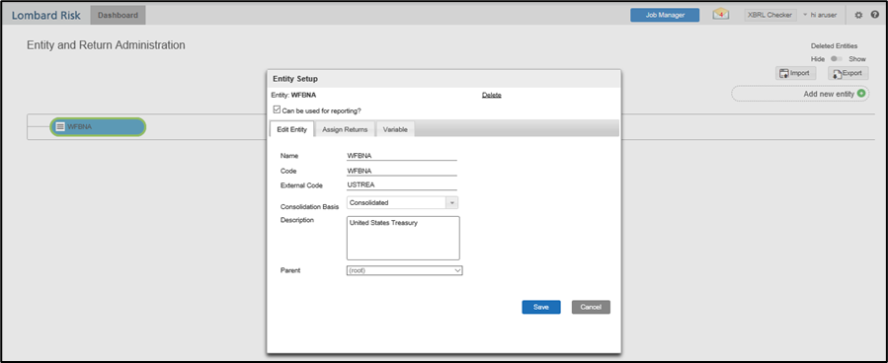The width and height of the screenshot is (888, 363).
Task: Click the Name input field
Action: 401,156
